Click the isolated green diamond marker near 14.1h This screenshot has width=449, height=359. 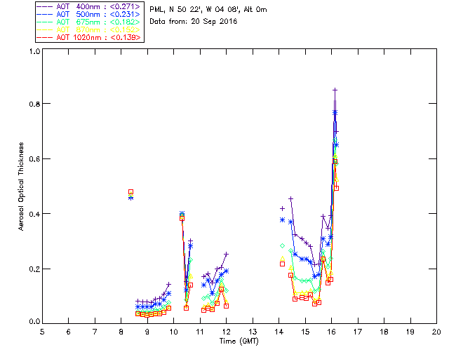[282, 246]
